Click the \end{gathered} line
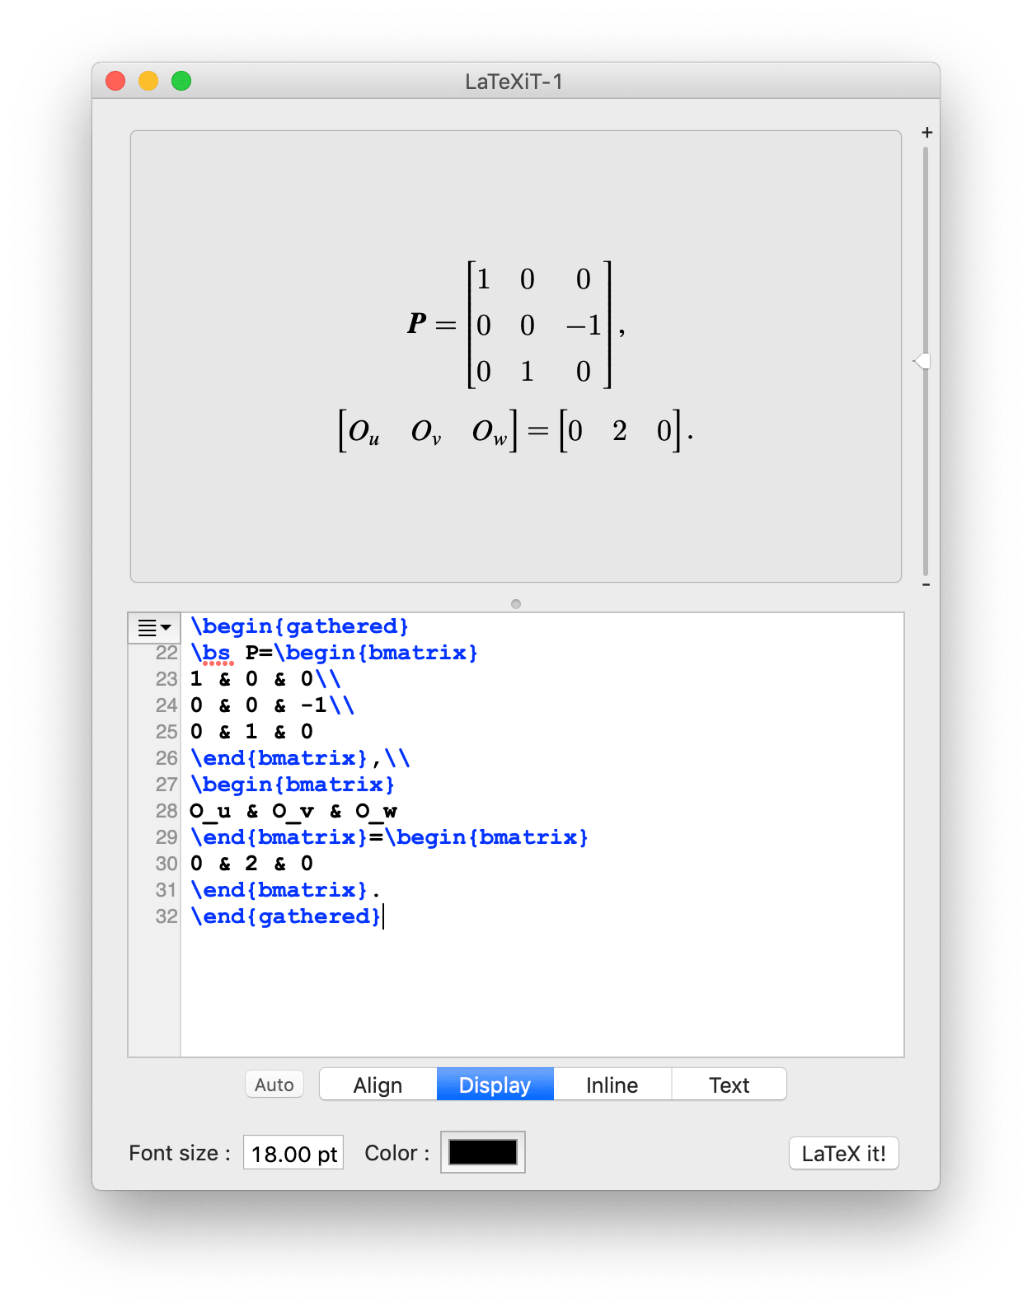This screenshot has width=1032, height=1312. [286, 916]
